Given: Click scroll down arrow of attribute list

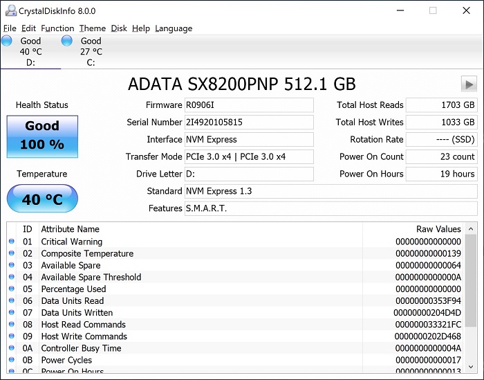Looking at the screenshot, I should tap(471, 367).
